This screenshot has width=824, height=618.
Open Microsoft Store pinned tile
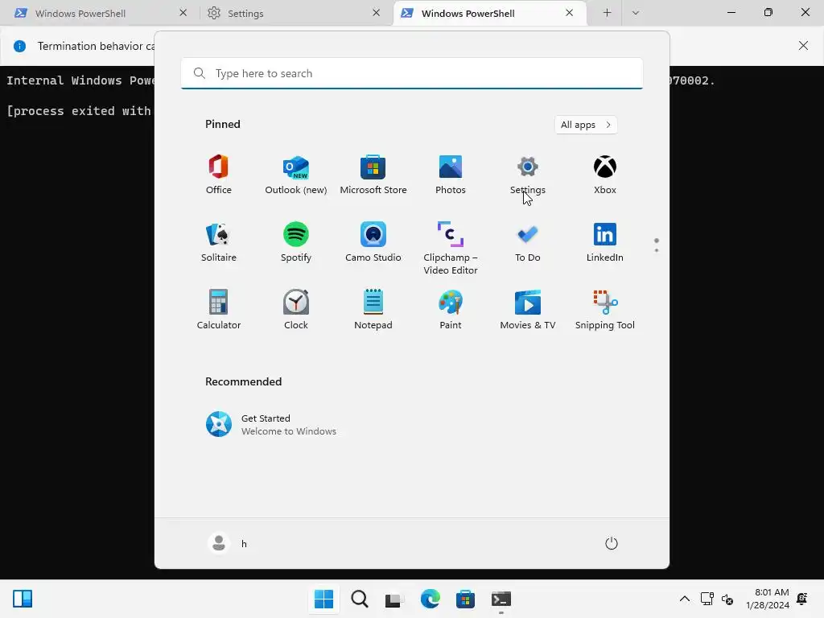pos(373,175)
